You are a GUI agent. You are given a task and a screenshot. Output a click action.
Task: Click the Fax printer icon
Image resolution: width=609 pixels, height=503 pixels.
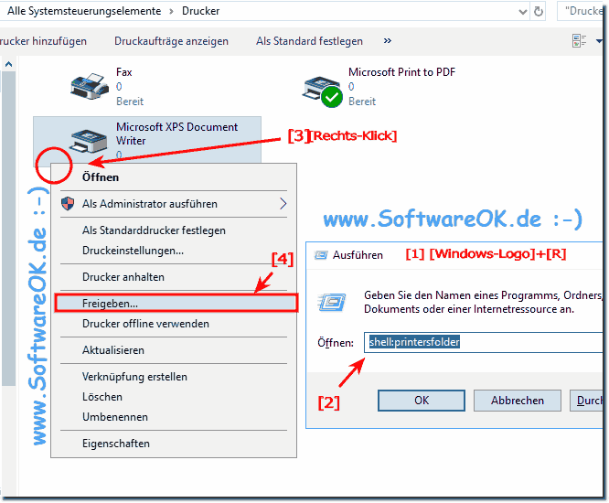pyautogui.click(x=90, y=85)
